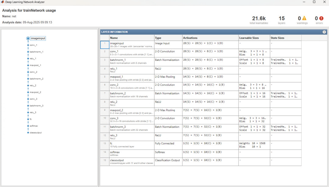The image size is (329, 187).
Task: Select conv_2 name cell in table
Action: pos(132,86)
